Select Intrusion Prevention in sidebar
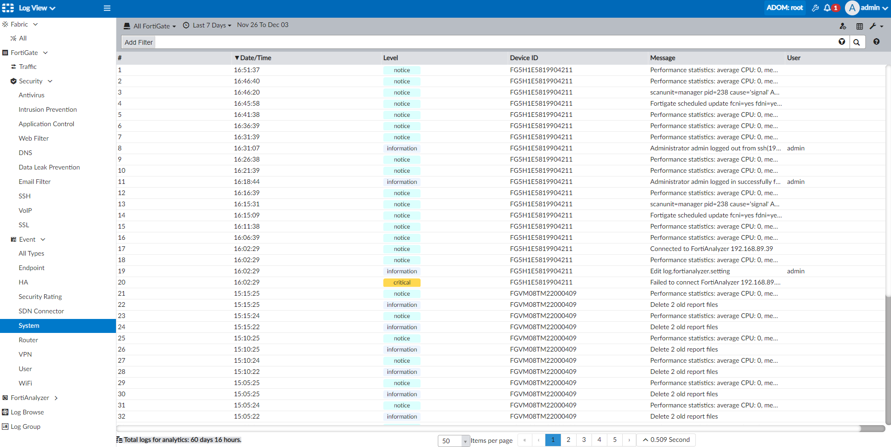This screenshot has height=447, width=891. coord(48,109)
